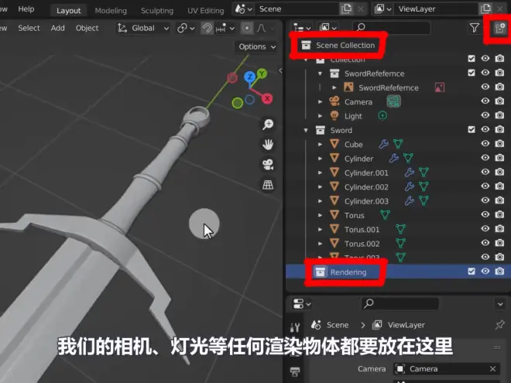This screenshot has height=383, width=511.
Task: Open the viewport Options dropdown
Action: click(257, 46)
